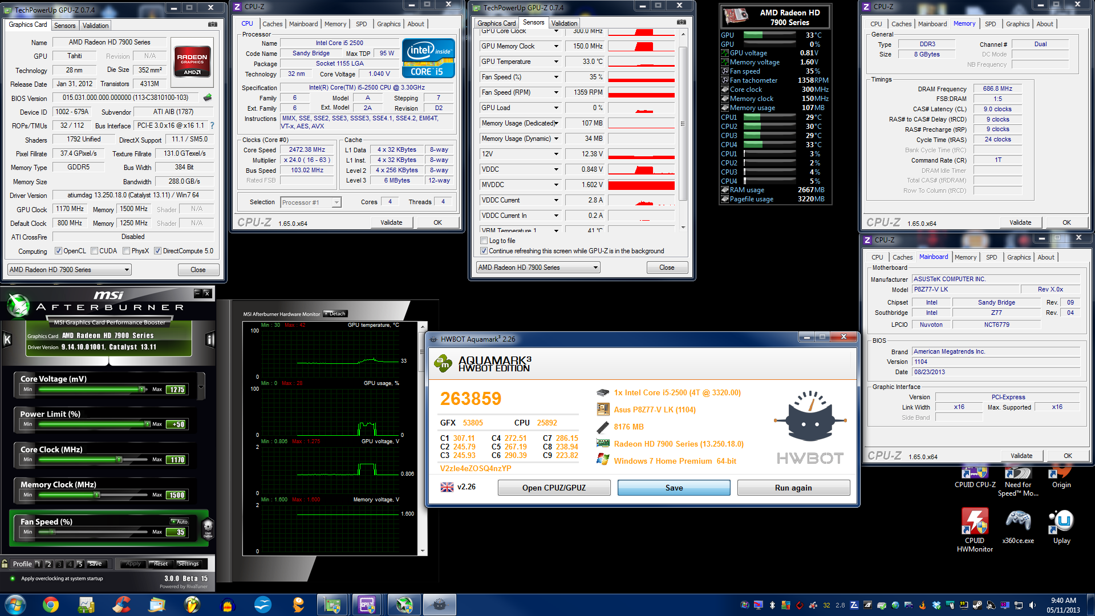Click Validate in CPU-Z CPU window
The image size is (1095, 616).
[x=391, y=222]
